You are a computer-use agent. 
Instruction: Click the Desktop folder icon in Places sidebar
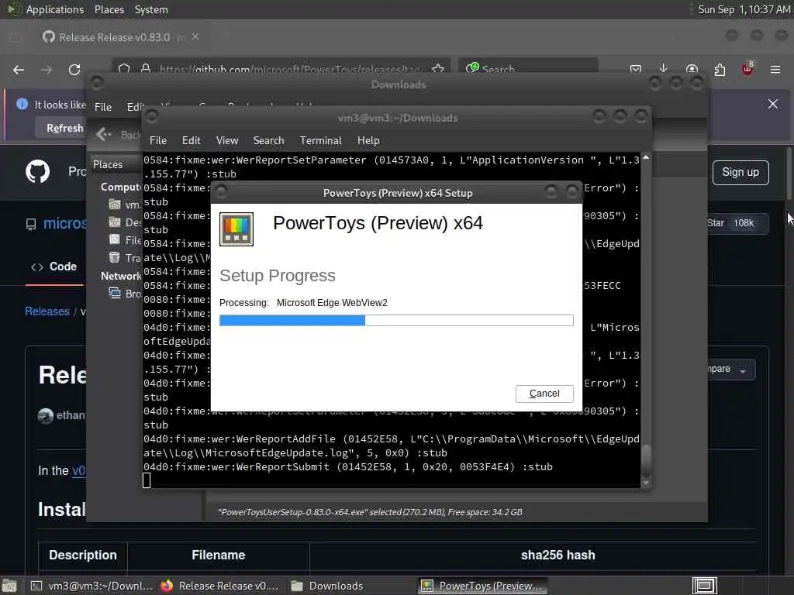(x=115, y=222)
